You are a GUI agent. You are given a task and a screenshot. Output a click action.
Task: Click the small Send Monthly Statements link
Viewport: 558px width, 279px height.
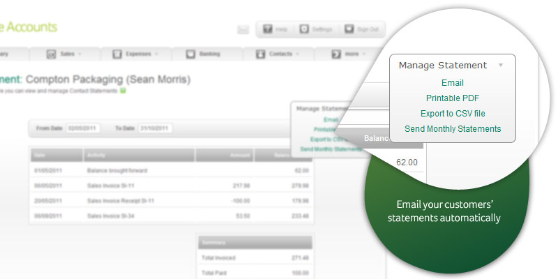point(331,149)
